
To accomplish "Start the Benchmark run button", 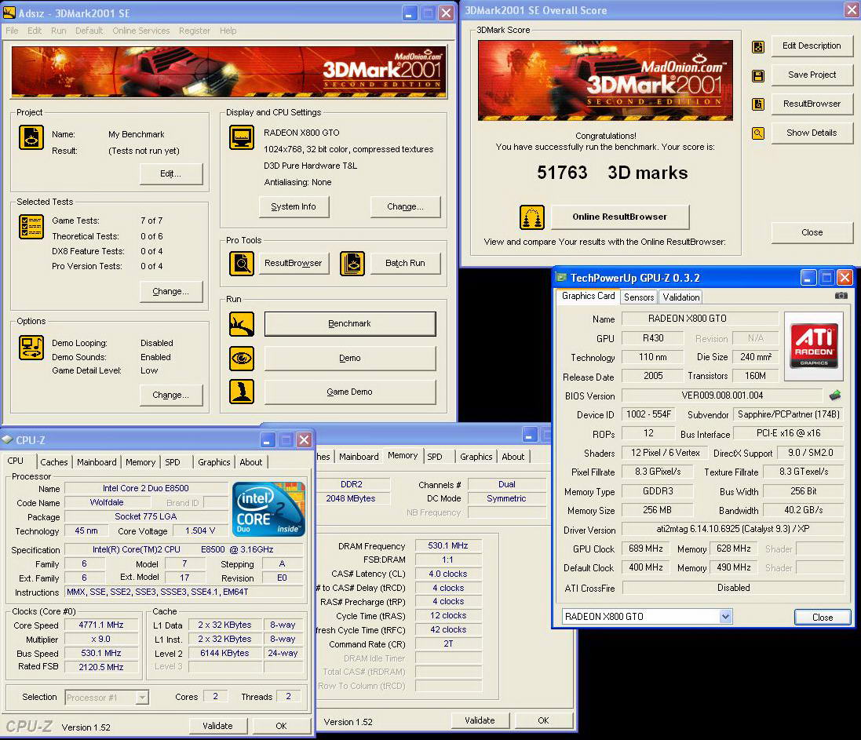I will (350, 324).
